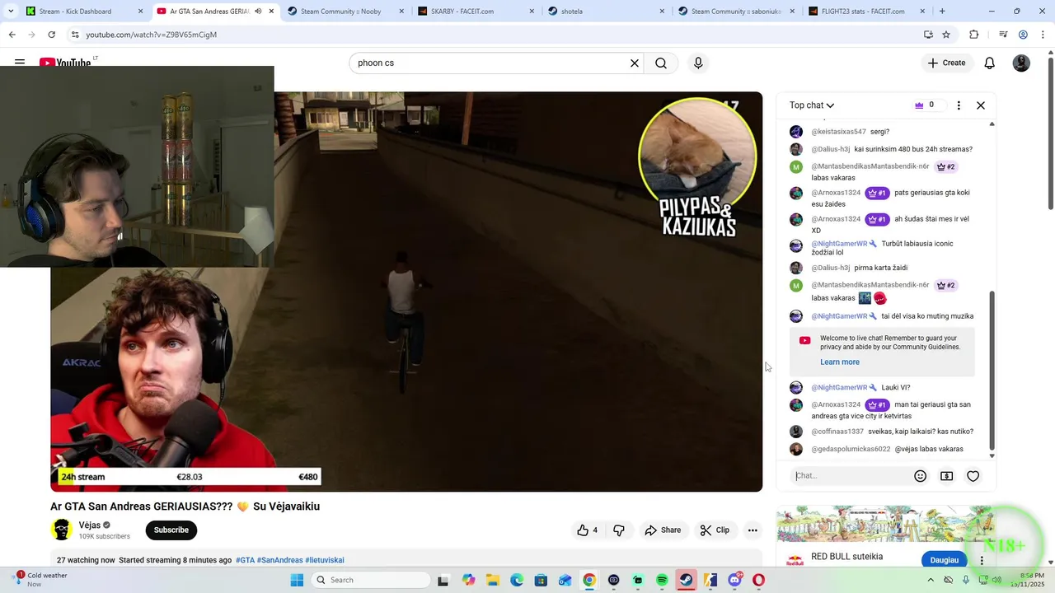Open Discord from the taskbar

(735, 581)
